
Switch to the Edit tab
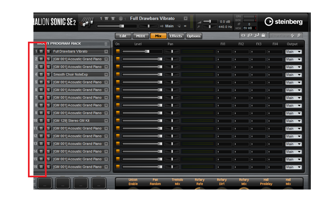[x=123, y=36]
